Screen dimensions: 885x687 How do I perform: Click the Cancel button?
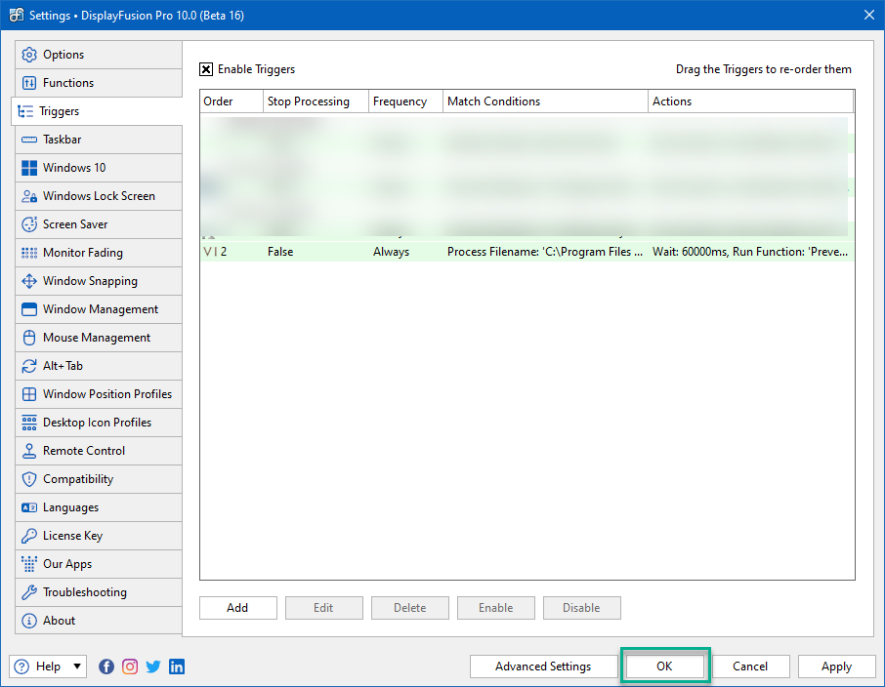[750, 667]
